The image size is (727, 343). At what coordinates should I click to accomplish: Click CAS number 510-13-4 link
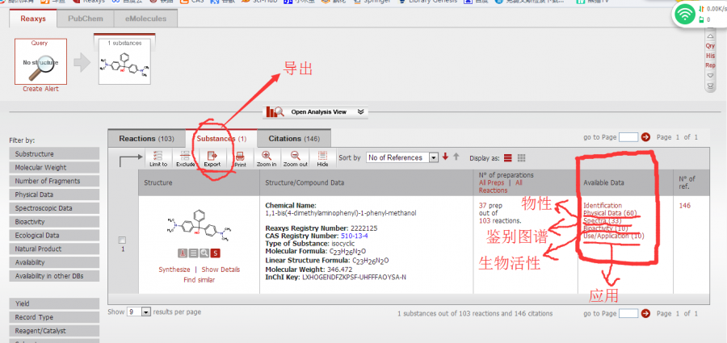coord(355,236)
